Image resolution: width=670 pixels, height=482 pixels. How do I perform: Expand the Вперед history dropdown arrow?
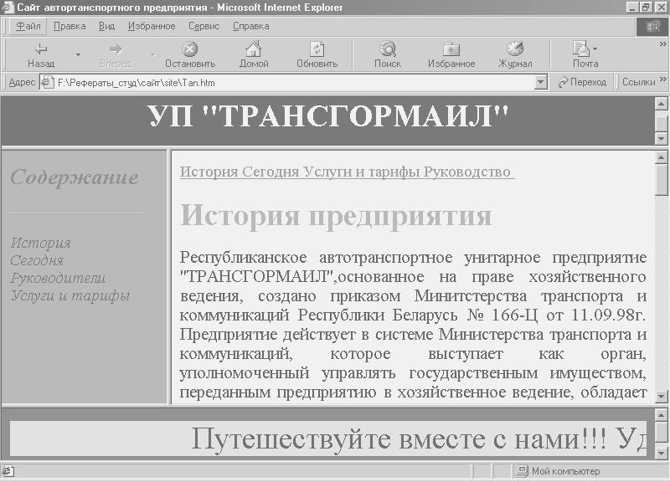click(152, 54)
